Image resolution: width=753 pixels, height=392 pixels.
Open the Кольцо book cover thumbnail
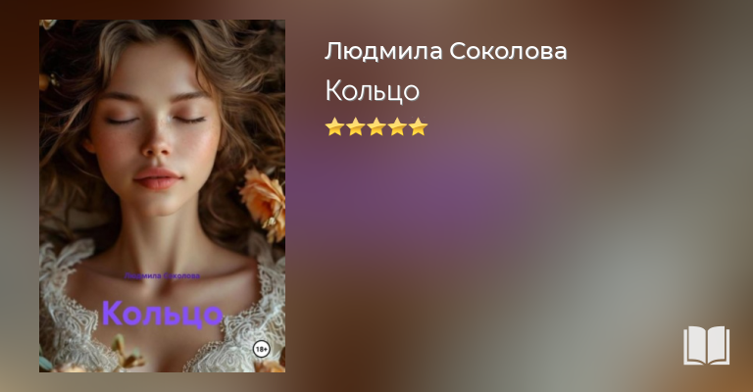pos(163,196)
